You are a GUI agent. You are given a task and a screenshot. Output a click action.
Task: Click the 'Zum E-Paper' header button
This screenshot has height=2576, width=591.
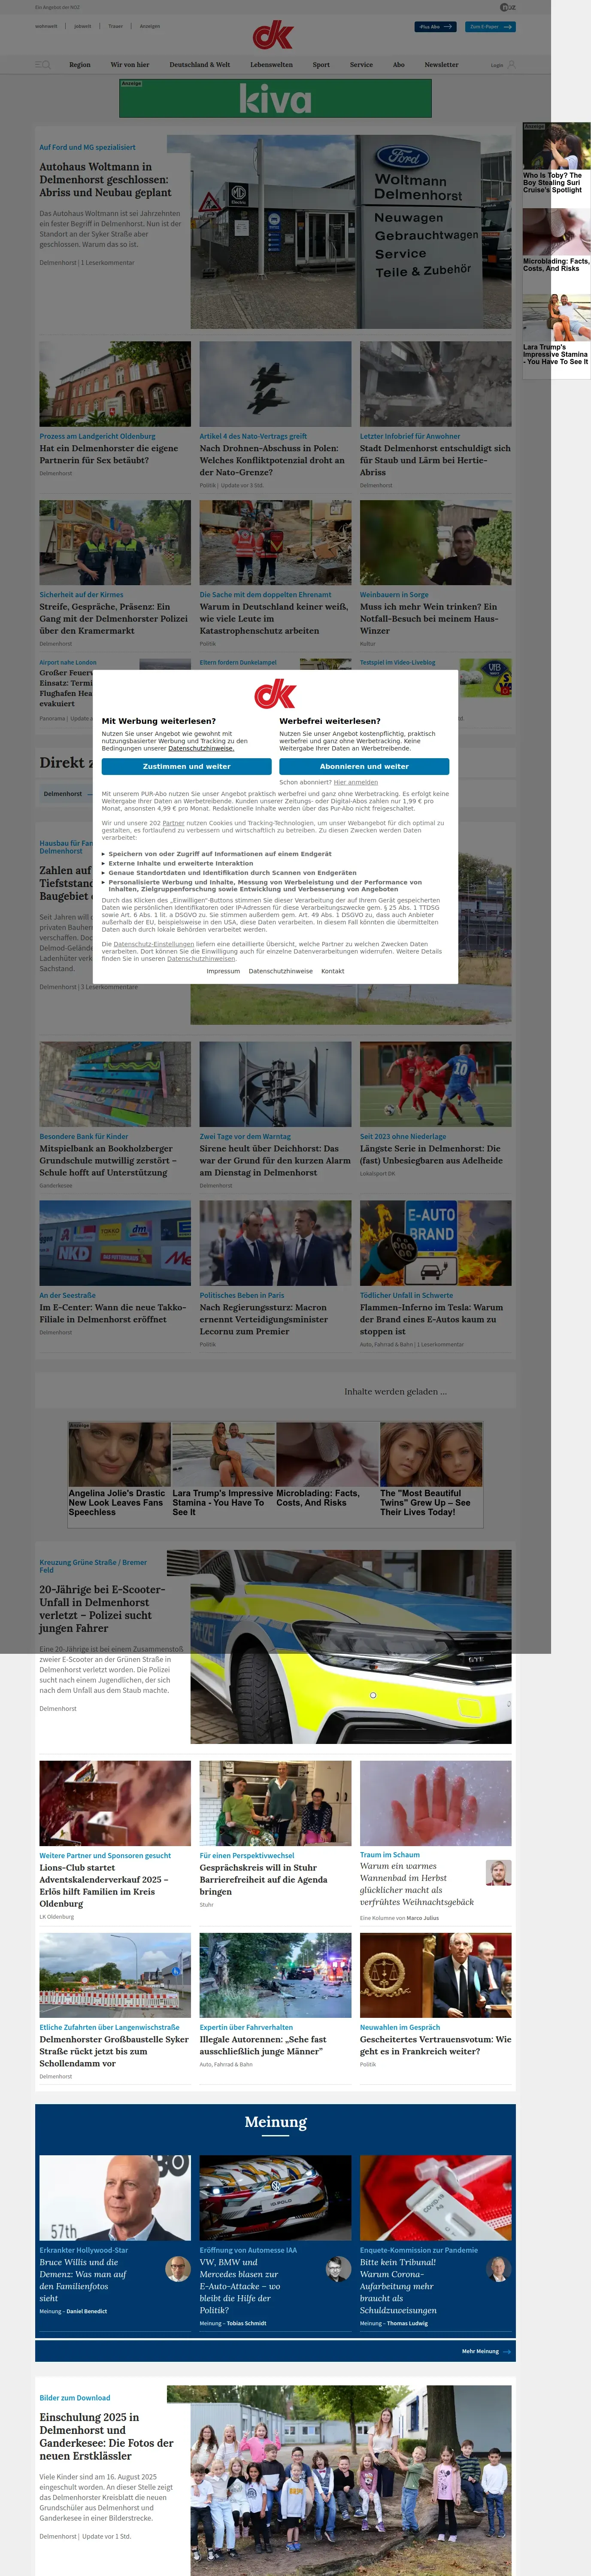point(490,27)
